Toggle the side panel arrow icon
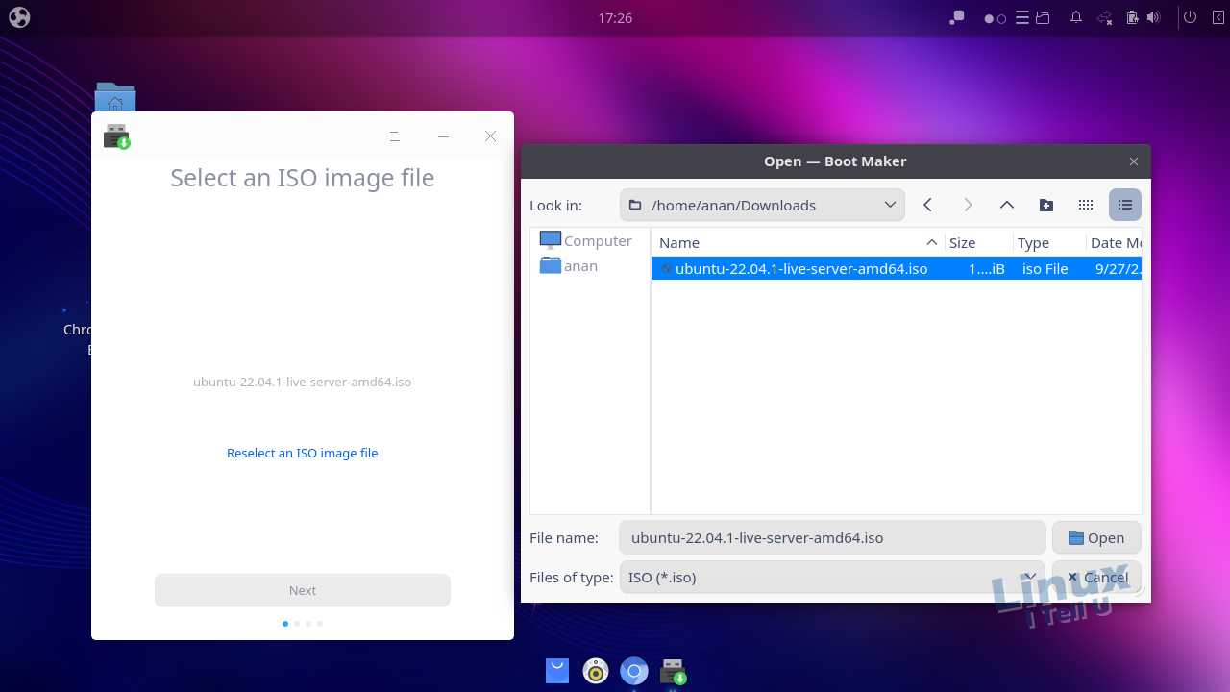1230x692 pixels. pyautogui.click(x=1218, y=17)
